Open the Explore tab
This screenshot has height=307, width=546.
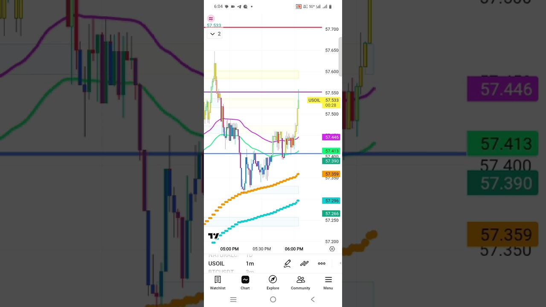(273, 283)
